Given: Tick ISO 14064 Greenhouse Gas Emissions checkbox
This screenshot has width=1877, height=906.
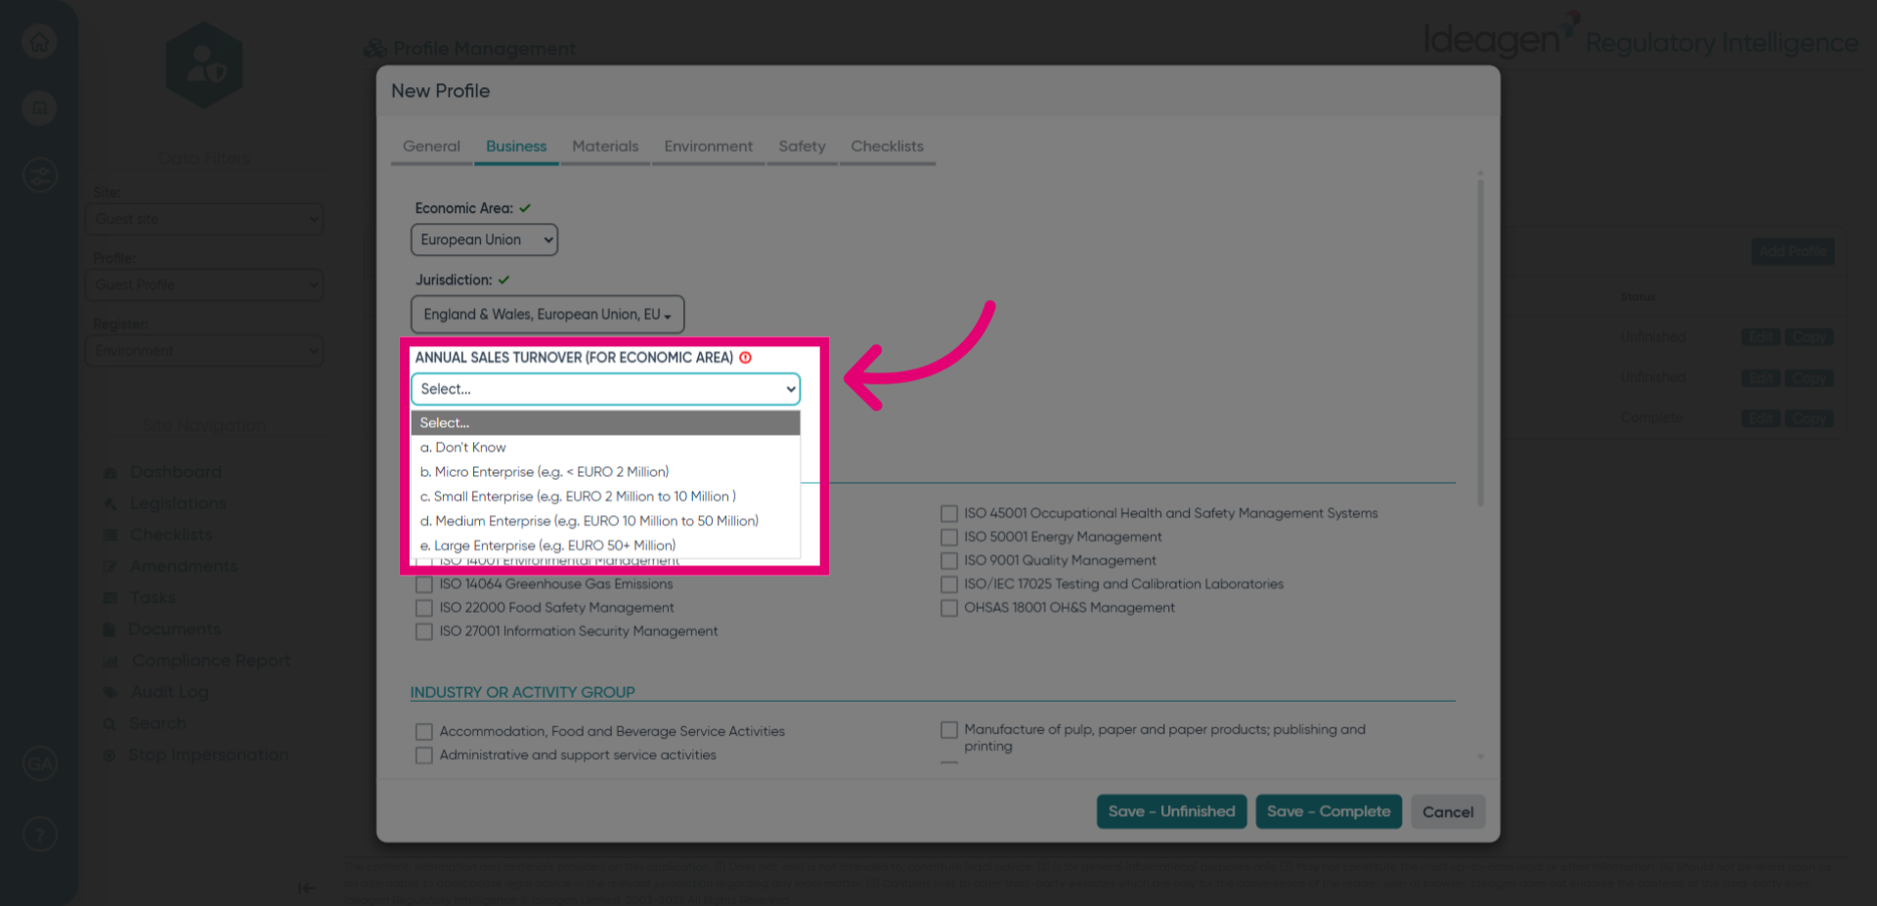Looking at the screenshot, I should point(424,584).
